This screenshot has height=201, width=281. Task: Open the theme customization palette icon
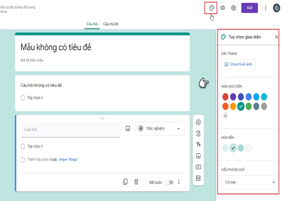point(212,8)
